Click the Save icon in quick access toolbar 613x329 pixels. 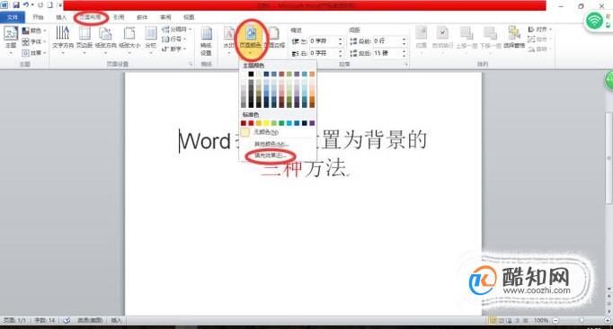point(16,5)
